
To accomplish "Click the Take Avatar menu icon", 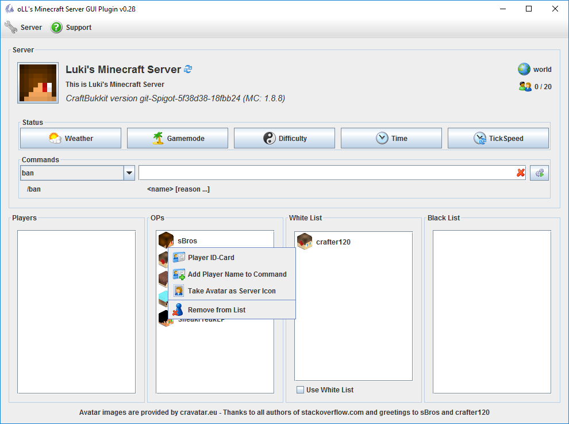I will click(179, 291).
